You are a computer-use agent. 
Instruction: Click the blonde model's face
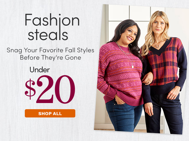click(159, 25)
